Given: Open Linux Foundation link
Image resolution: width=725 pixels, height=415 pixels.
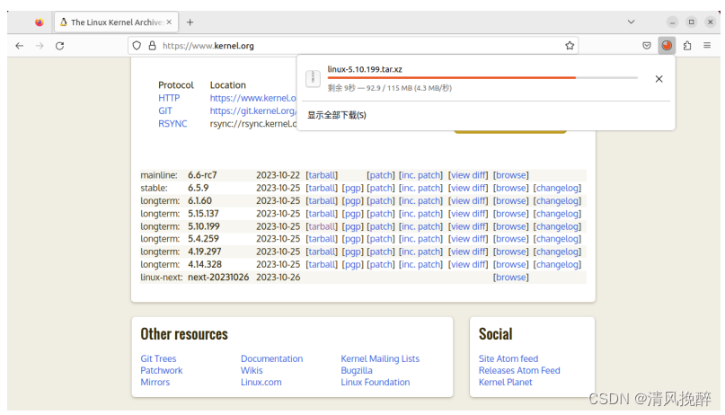Looking at the screenshot, I should pyautogui.click(x=375, y=382).
